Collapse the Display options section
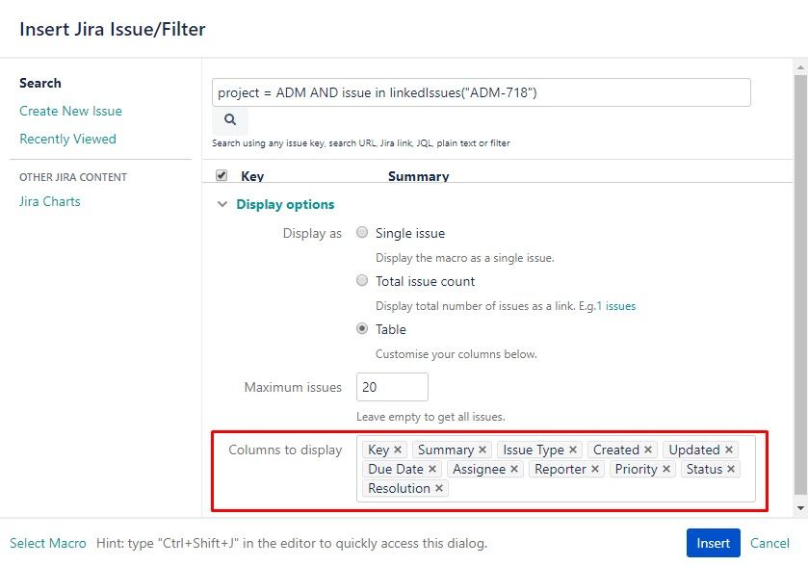This screenshot has width=808, height=566. [x=222, y=204]
